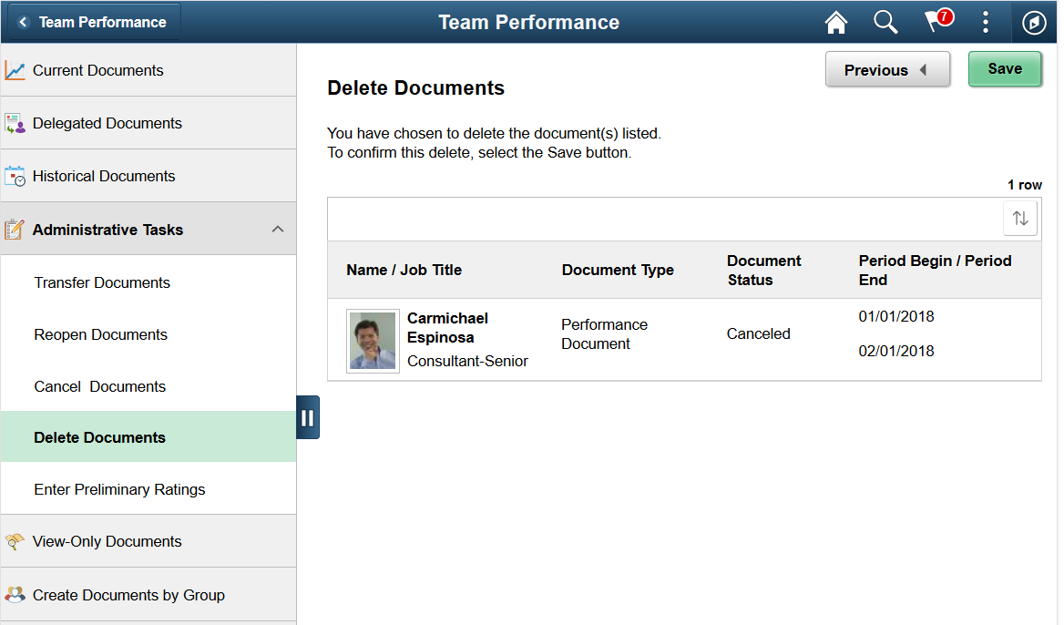Click the 01/01/2018 period begin date
Screen dimensions: 1064x625
(895, 316)
